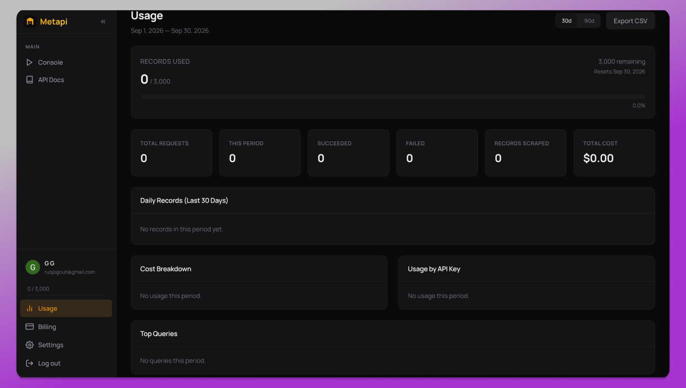Open the Console page
The image size is (686, 388).
point(66,62)
